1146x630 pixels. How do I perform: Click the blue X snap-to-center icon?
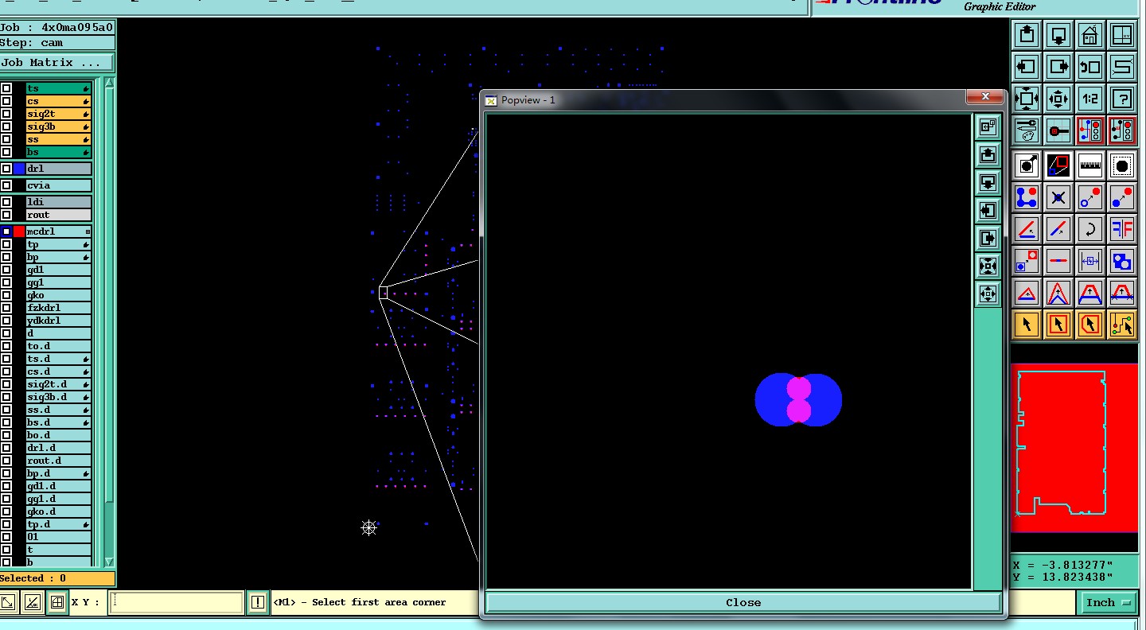click(x=1058, y=197)
